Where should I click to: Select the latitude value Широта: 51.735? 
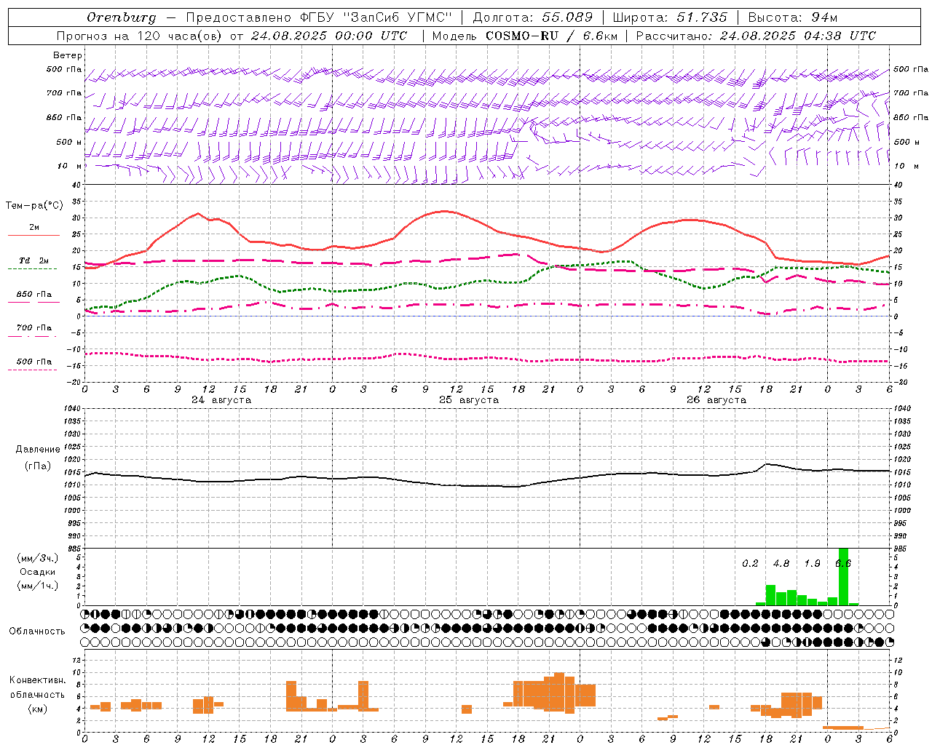click(670, 17)
